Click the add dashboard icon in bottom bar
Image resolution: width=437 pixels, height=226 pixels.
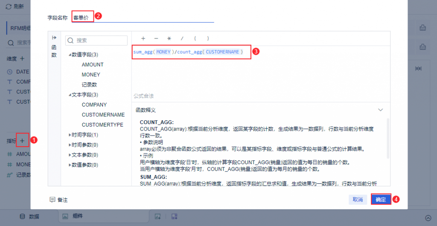coord(175,216)
